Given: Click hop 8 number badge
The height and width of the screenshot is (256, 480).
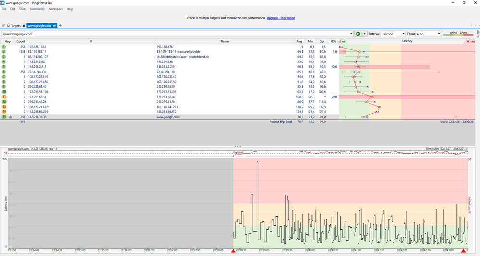Looking at the screenshot, I should [x=4, y=82].
